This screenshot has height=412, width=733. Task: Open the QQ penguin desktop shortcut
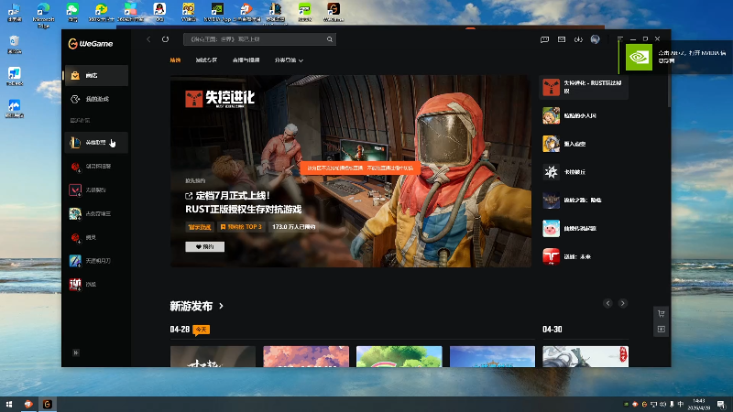159,13
